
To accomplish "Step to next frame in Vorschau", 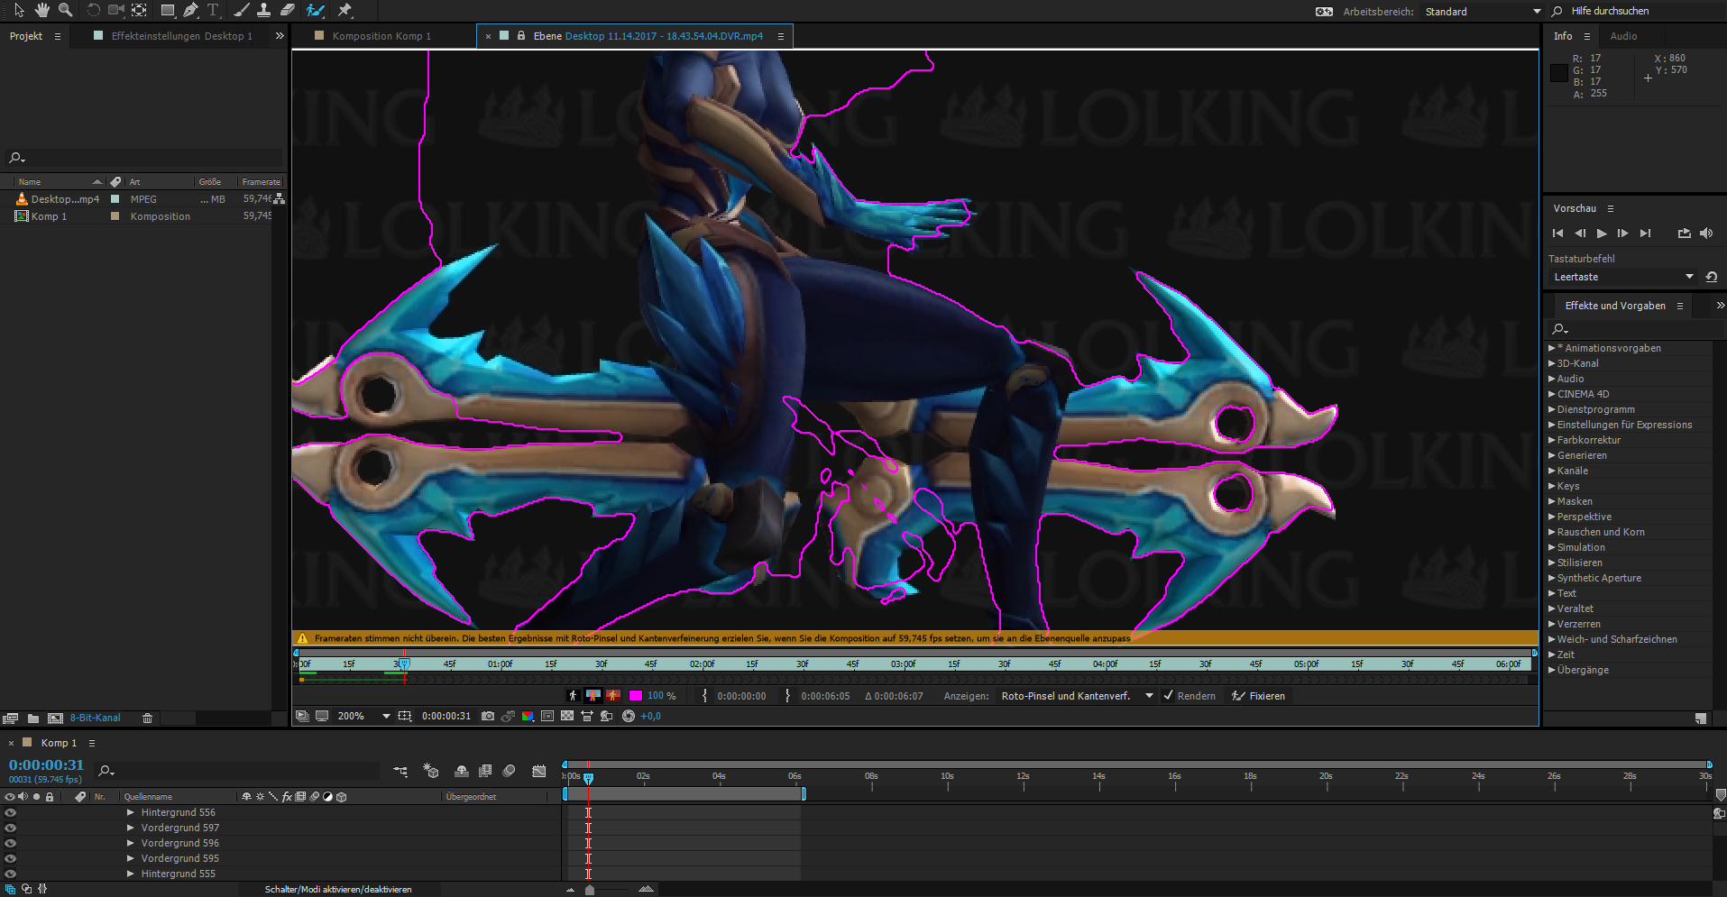I will (x=1623, y=233).
